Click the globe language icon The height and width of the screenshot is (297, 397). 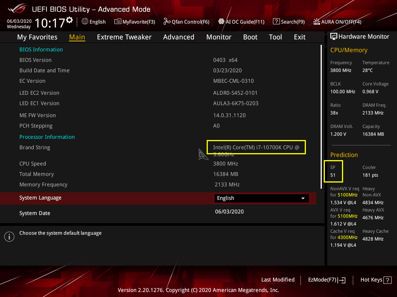(85, 22)
